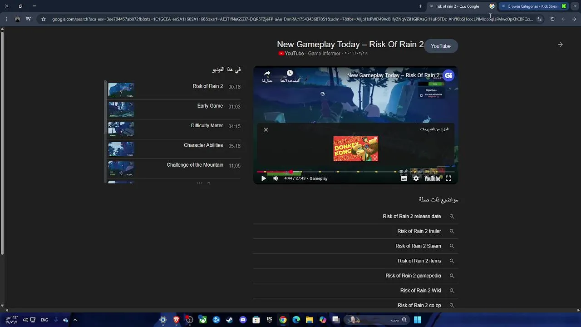
Task: Open the browser profile avatar
Action: pyautogui.click(x=17, y=19)
